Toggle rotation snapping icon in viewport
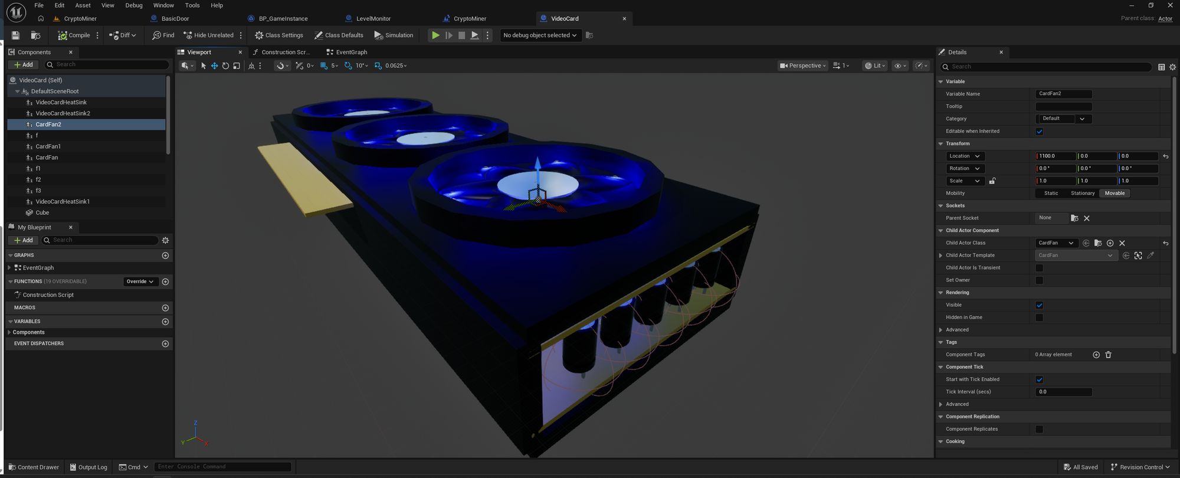Image resolution: width=1180 pixels, height=478 pixels. point(348,66)
